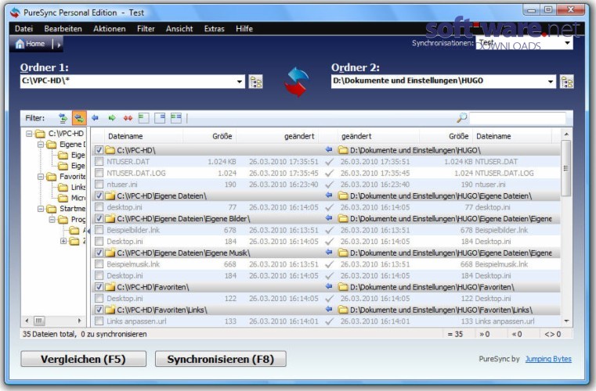The height and width of the screenshot is (391, 596).
Task: Click sync arrow in Favoriten\Links row
Action: tap(329, 310)
